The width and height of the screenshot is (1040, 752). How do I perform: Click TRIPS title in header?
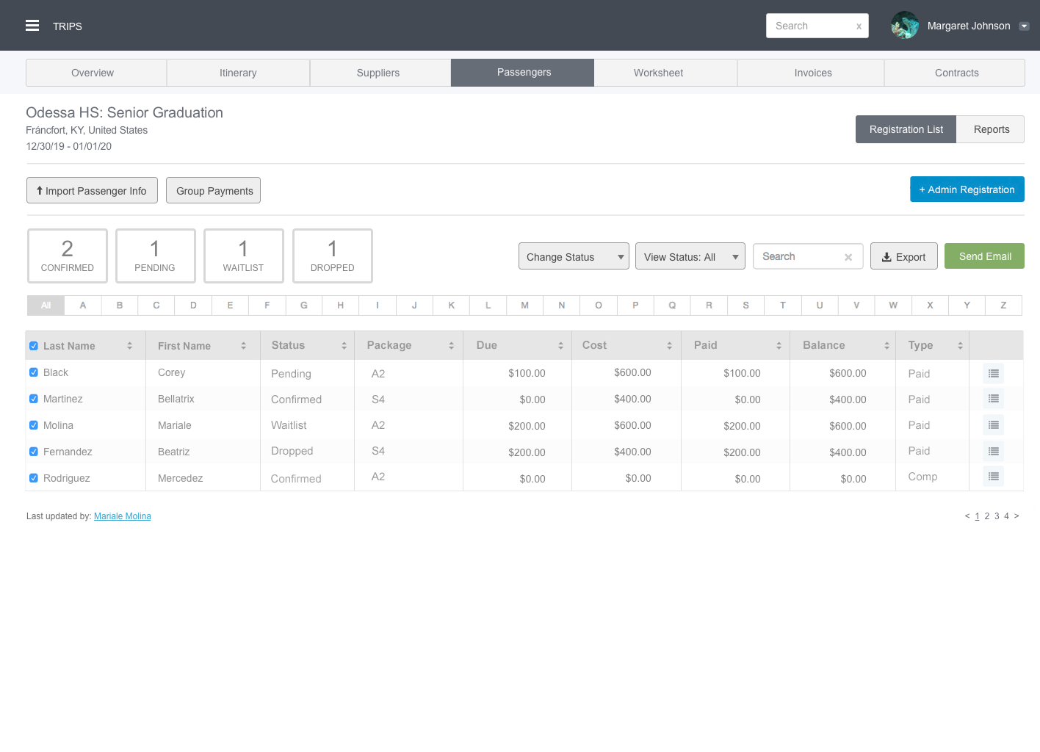68,26
